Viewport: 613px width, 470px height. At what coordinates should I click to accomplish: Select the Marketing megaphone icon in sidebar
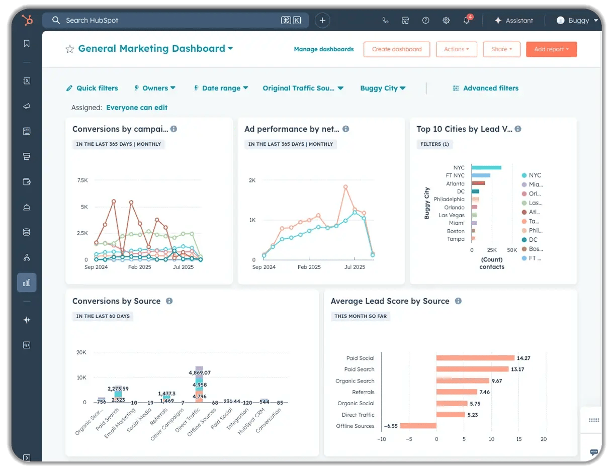(26, 106)
